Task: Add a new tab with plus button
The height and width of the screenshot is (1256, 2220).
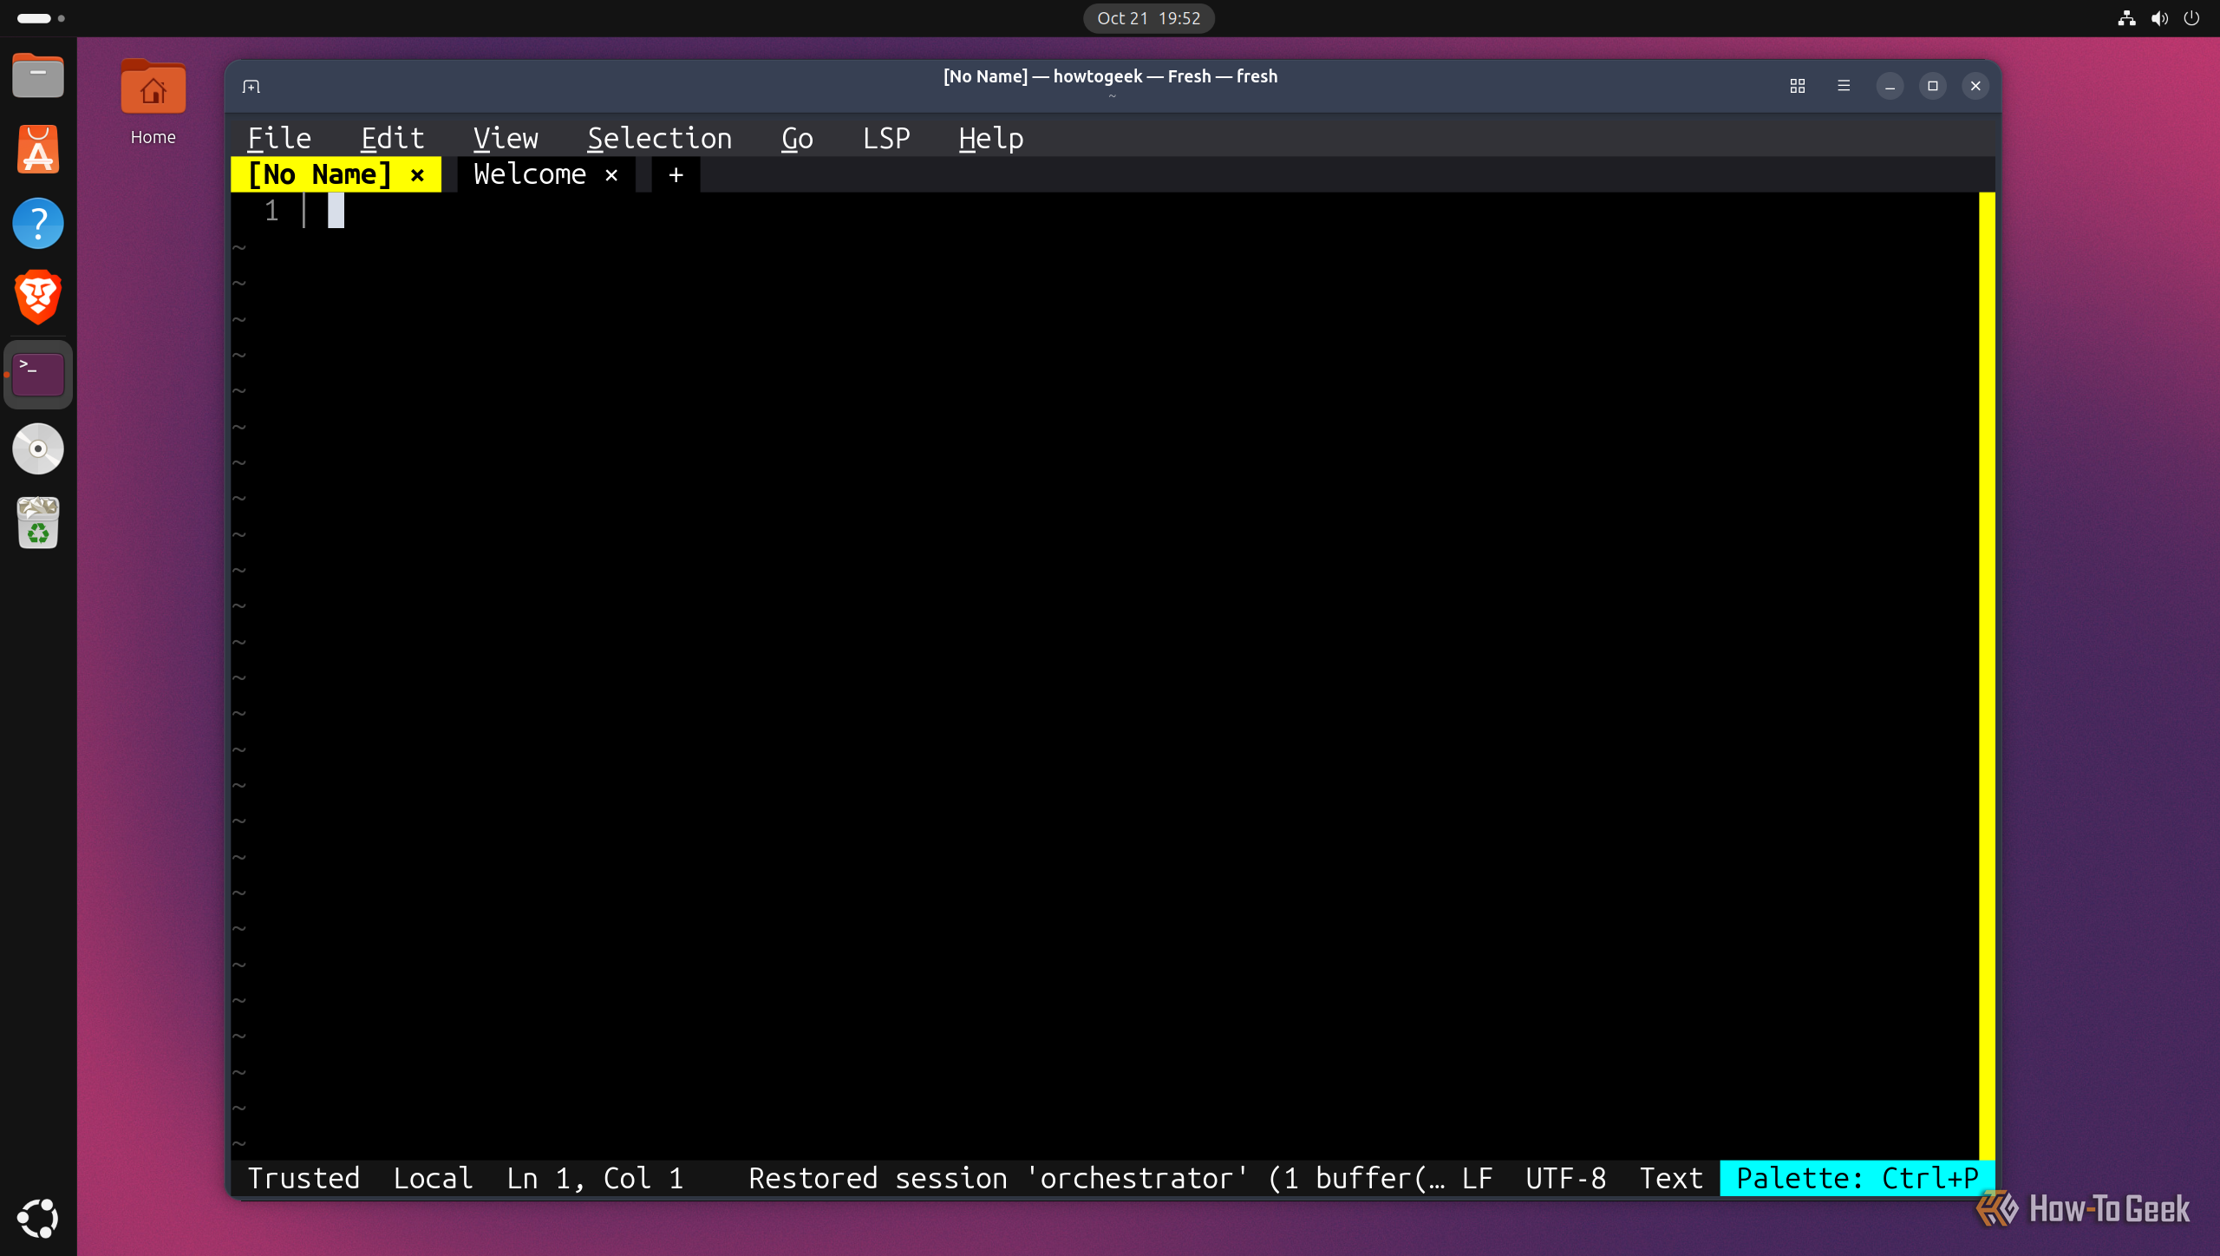Action: coord(676,175)
